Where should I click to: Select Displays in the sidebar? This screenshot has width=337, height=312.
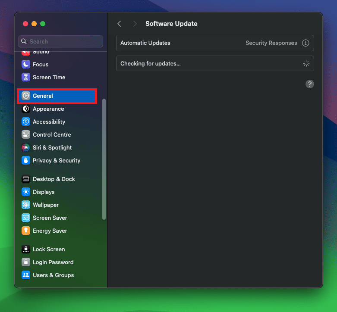tap(57, 192)
